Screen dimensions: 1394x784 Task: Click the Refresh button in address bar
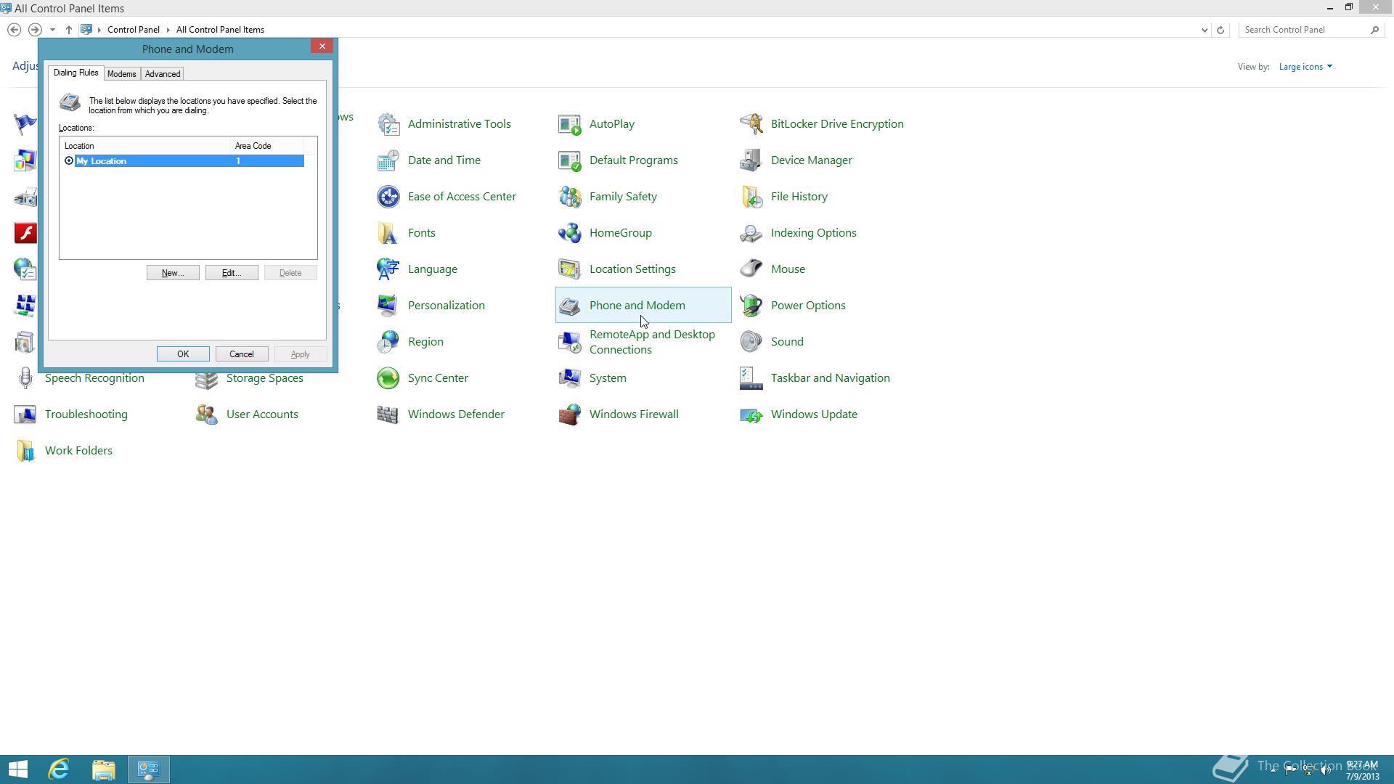1220,30
